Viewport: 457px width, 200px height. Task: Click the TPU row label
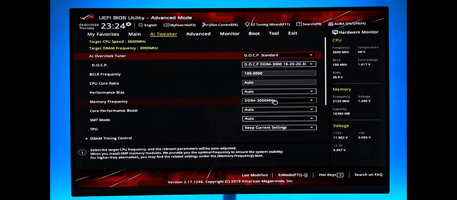pyautogui.click(x=94, y=129)
